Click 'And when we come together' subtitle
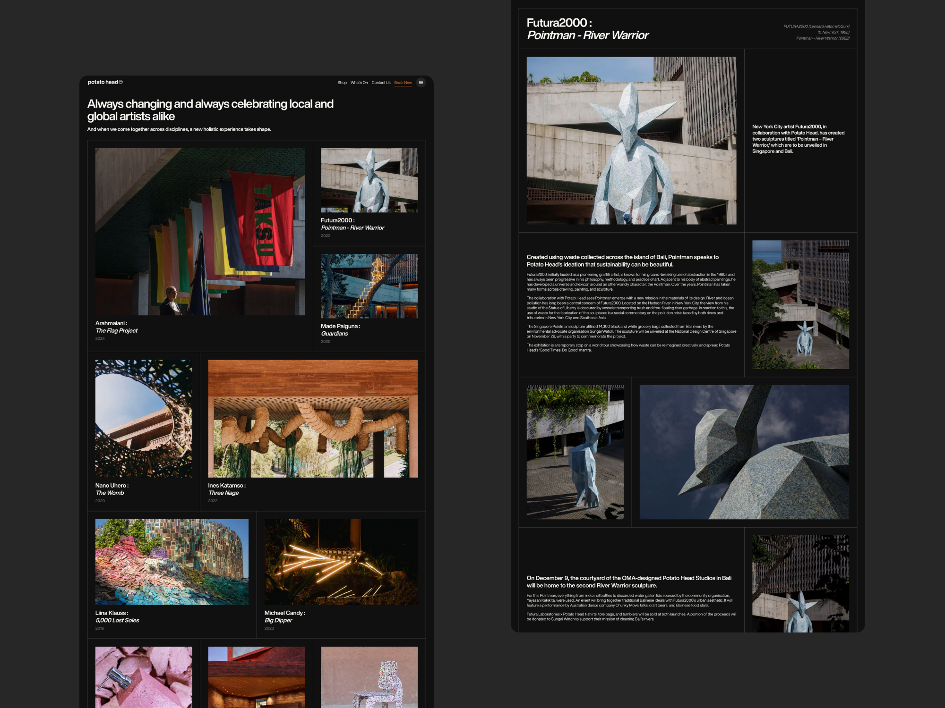Screen dimensions: 945x708 179,129
